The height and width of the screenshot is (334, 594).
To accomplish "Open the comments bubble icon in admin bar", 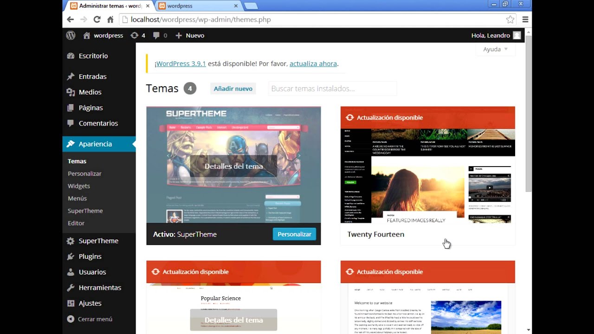I will pos(156,35).
